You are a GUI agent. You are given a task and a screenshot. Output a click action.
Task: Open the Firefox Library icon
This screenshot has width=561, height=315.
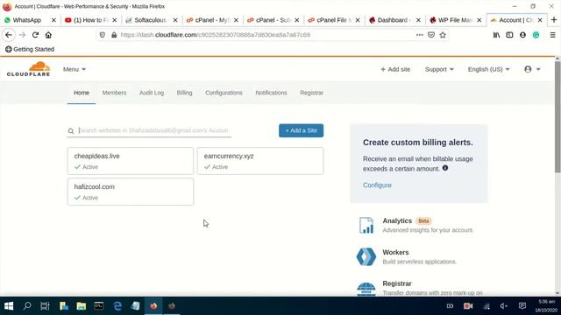click(496, 35)
